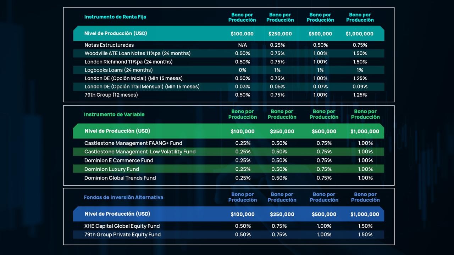Select Castlestone Management FAANG+ Fund label
The height and width of the screenshot is (255, 454).
tap(133, 143)
